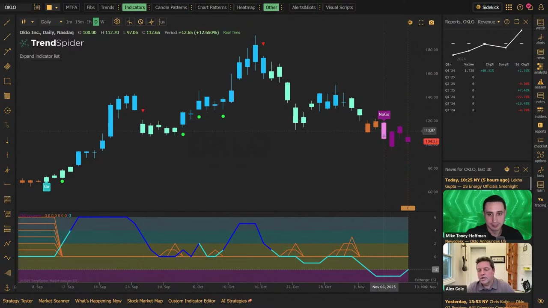Open the trading sidebar panel
This screenshot has width=548, height=308.
pyautogui.click(x=540, y=201)
